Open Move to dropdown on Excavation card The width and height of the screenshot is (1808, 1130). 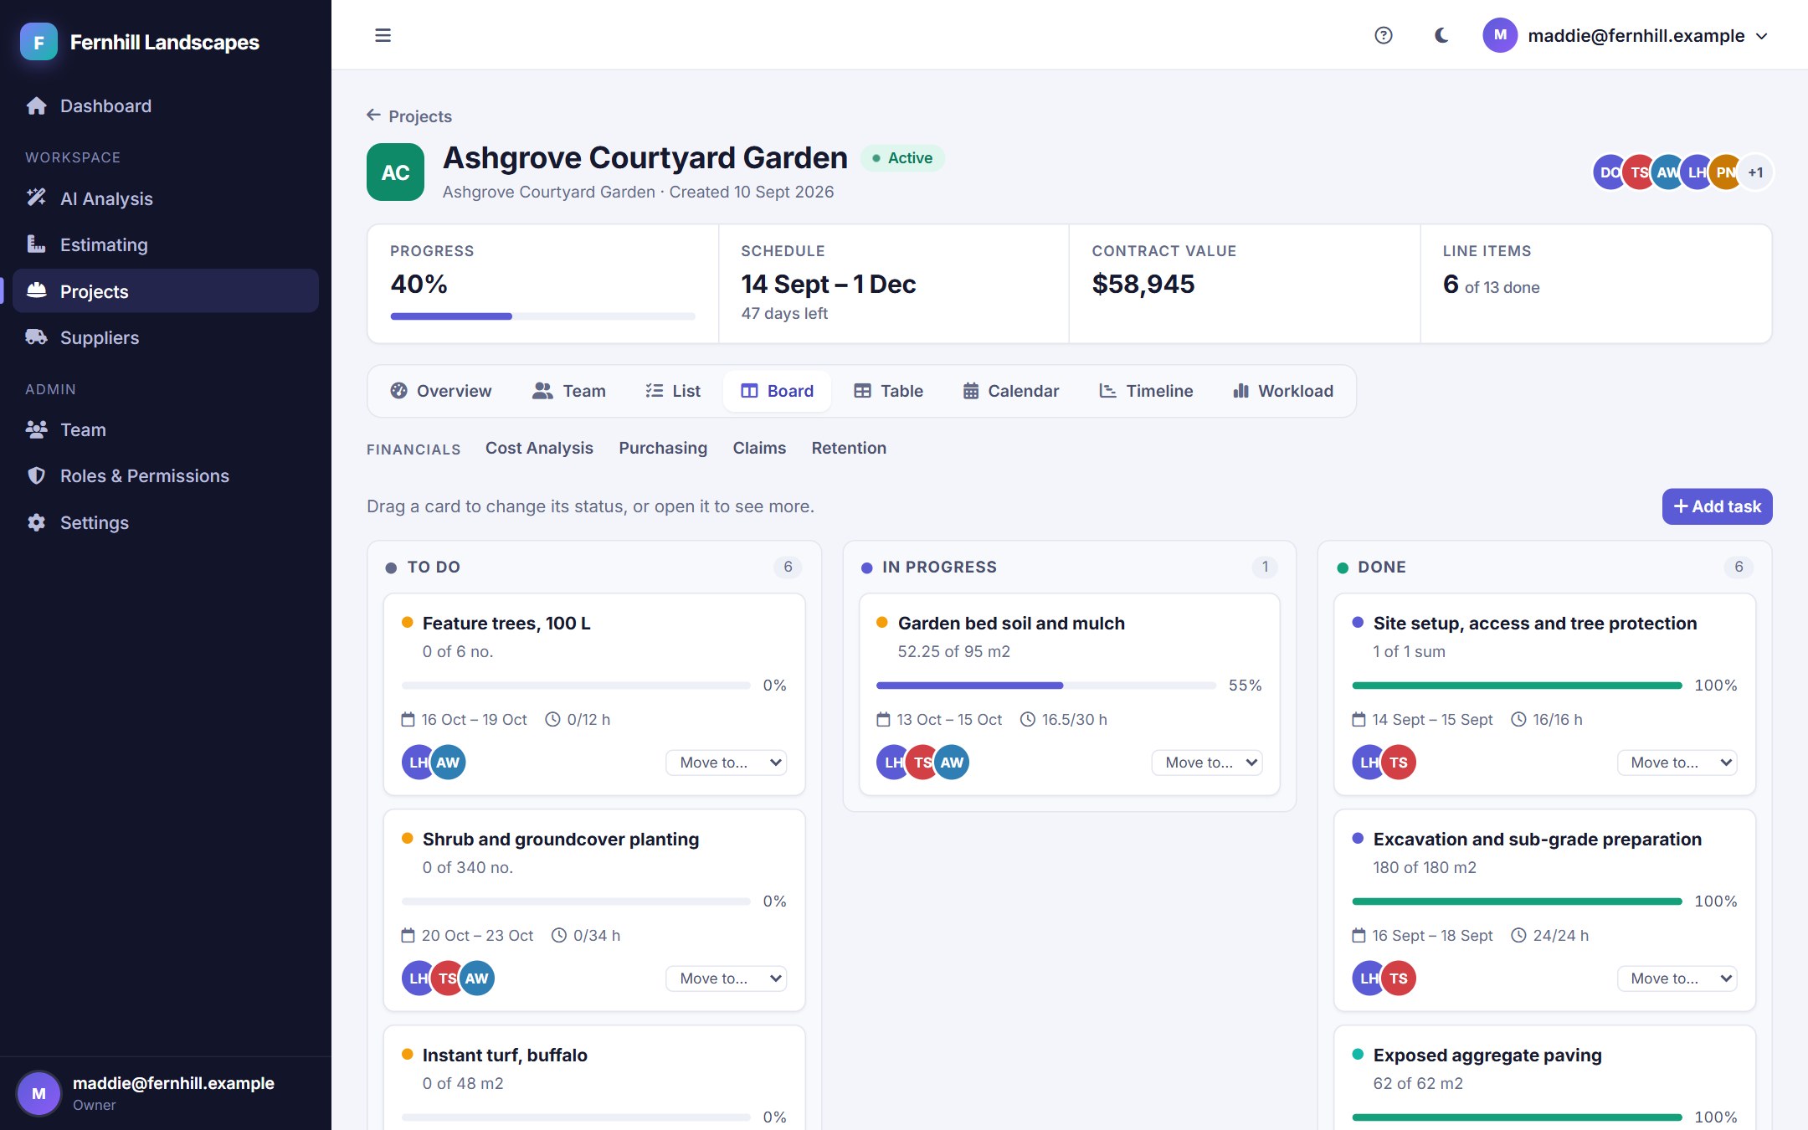pos(1677,978)
